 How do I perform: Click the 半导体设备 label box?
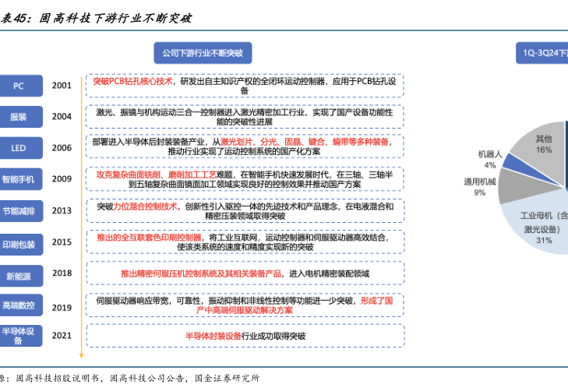pos(19,335)
